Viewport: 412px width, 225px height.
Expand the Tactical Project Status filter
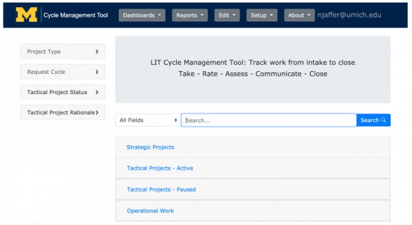click(x=63, y=92)
